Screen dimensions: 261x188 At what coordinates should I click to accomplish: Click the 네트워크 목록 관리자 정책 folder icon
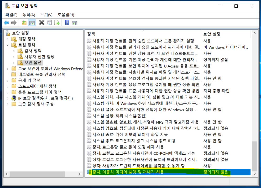14,74
